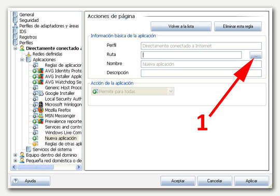
Task: Click the AVG logo beside Prevalence reporter
Action: coord(41,121)
